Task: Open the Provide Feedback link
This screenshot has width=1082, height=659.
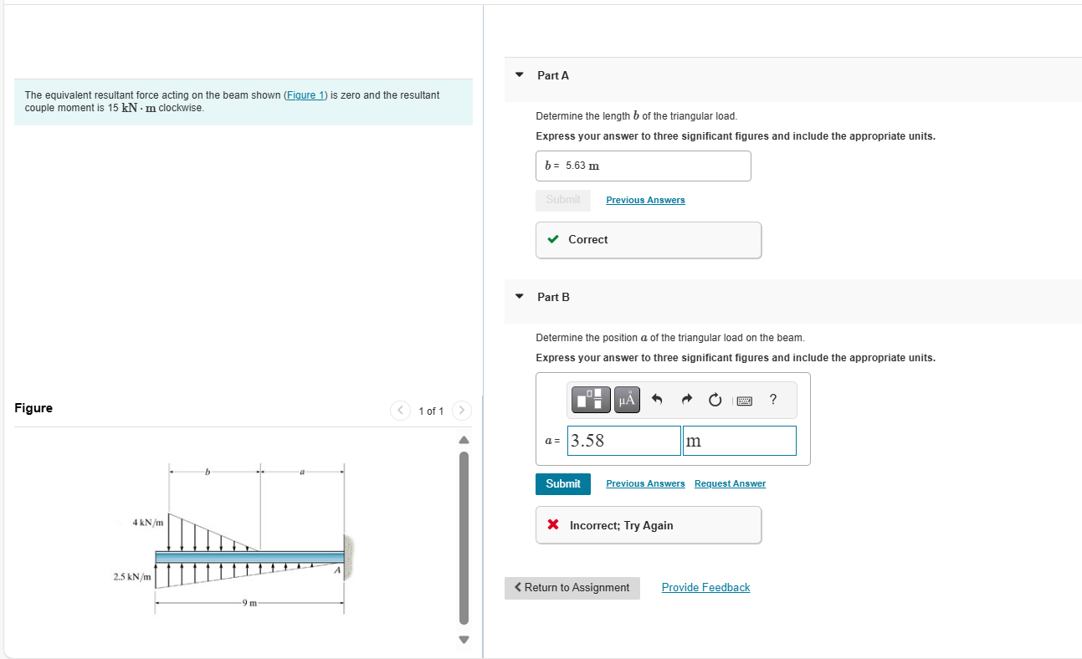Action: 705,587
